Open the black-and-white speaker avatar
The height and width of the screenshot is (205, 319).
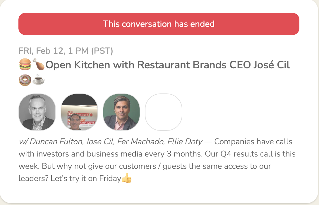37,112
